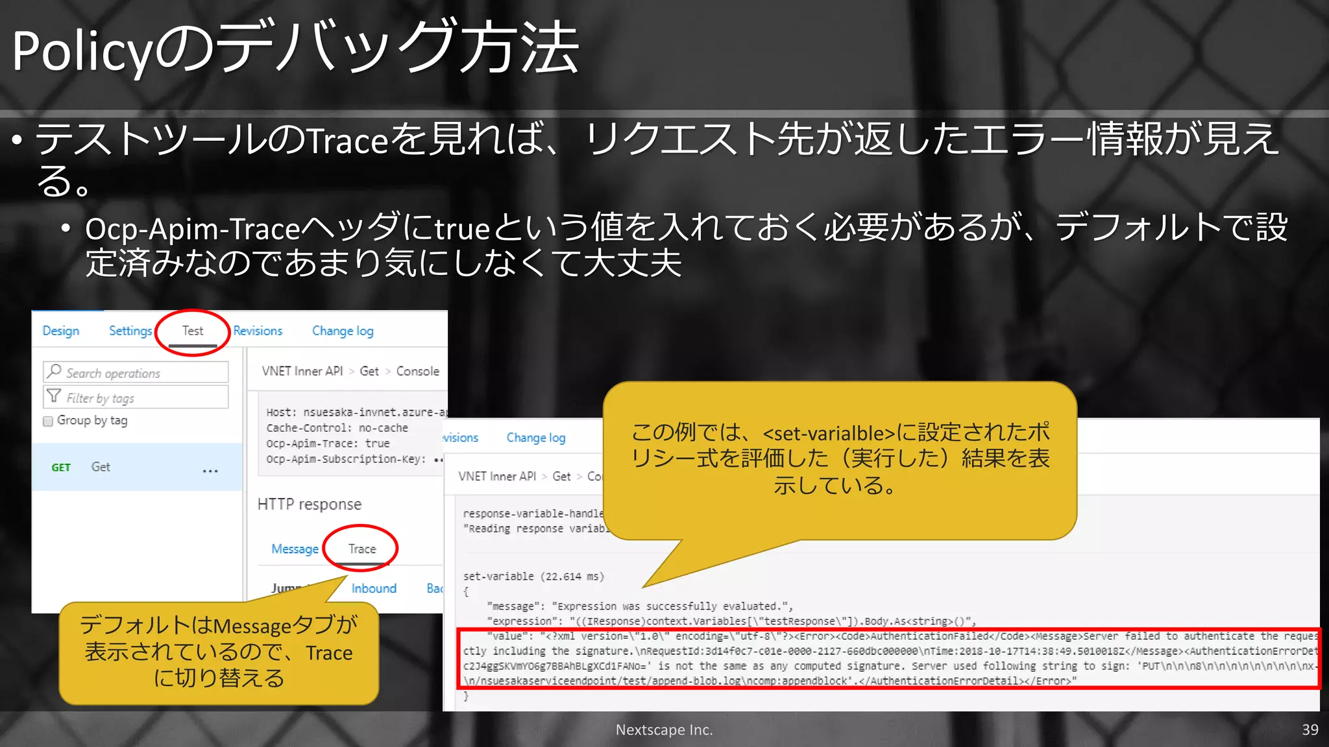The height and width of the screenshot is (747, 1329).
Task: Click the Cache-Control: no-cache header line
Action: click(337, 428)
